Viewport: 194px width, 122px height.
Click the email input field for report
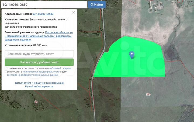pos(39,54)
